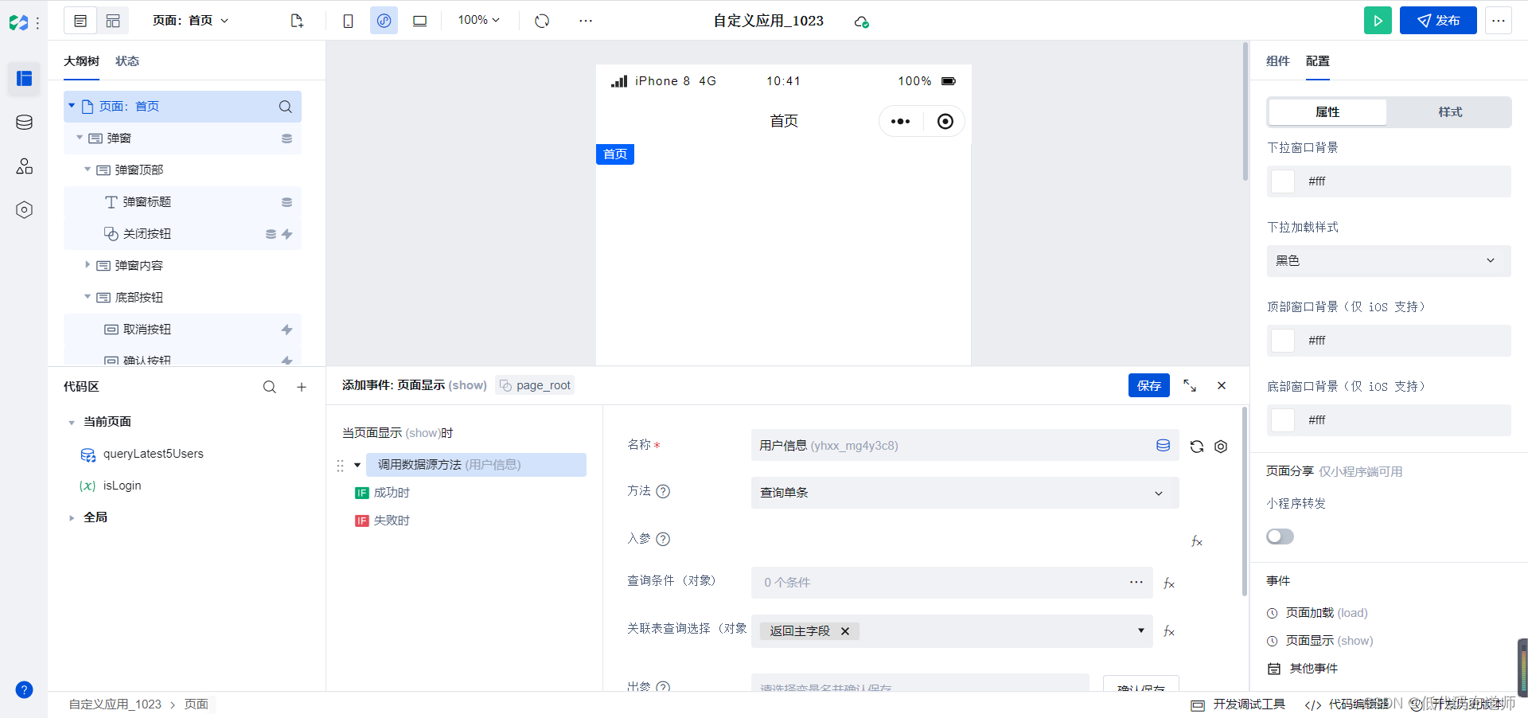1528x718 pixels.
Task: Switch to the 配置 tab
Action: click(1317, 61)
